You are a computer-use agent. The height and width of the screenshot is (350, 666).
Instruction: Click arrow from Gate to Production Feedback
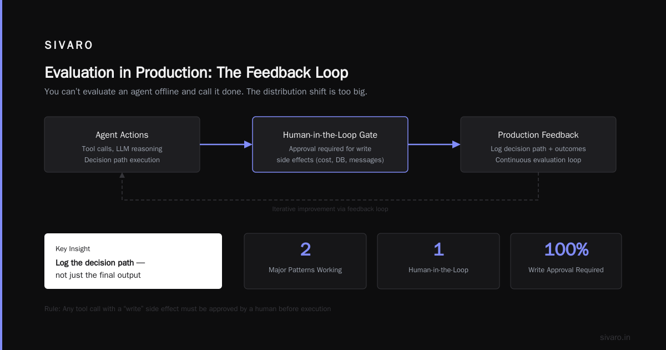[x=434, y=144]
